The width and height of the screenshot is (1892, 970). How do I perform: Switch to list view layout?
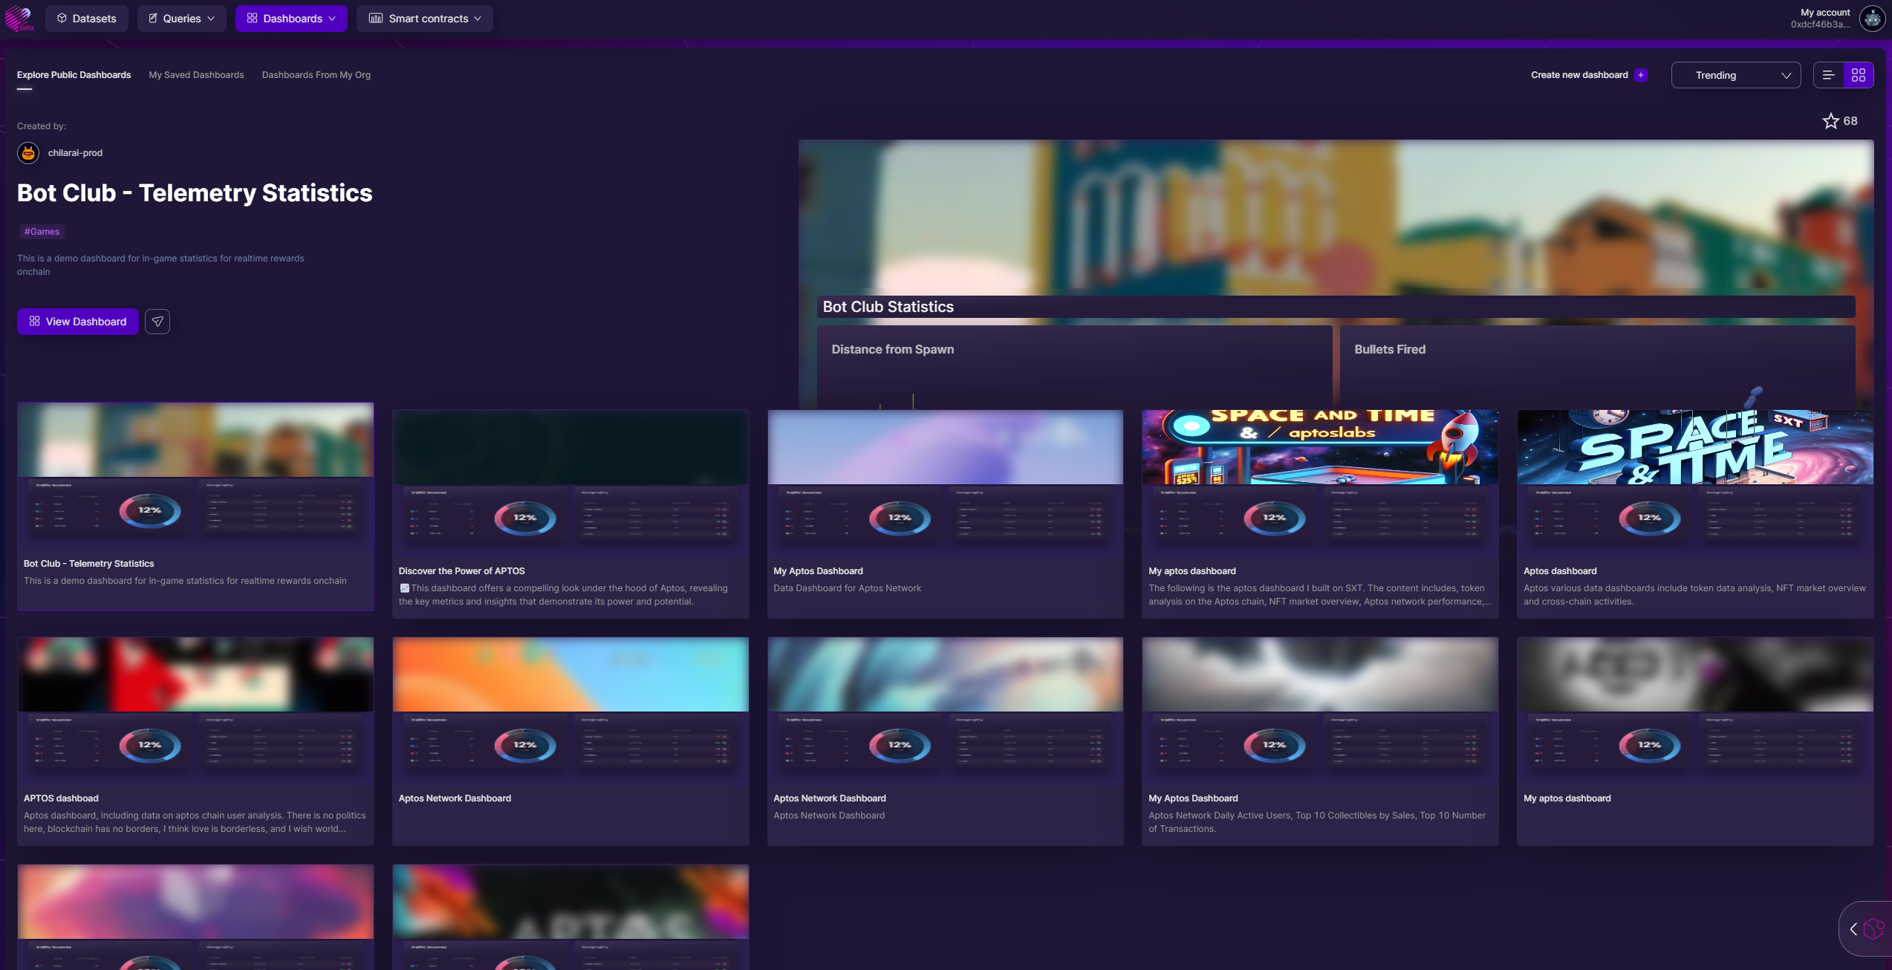point(1829,75)
